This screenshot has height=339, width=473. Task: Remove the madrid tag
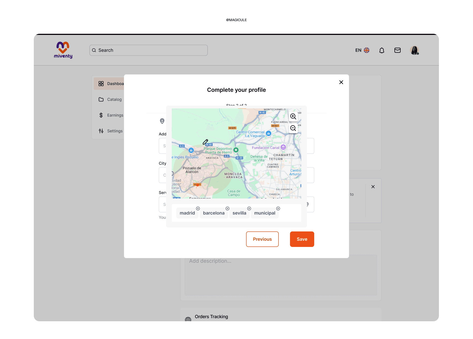click(x=198, y=209)
